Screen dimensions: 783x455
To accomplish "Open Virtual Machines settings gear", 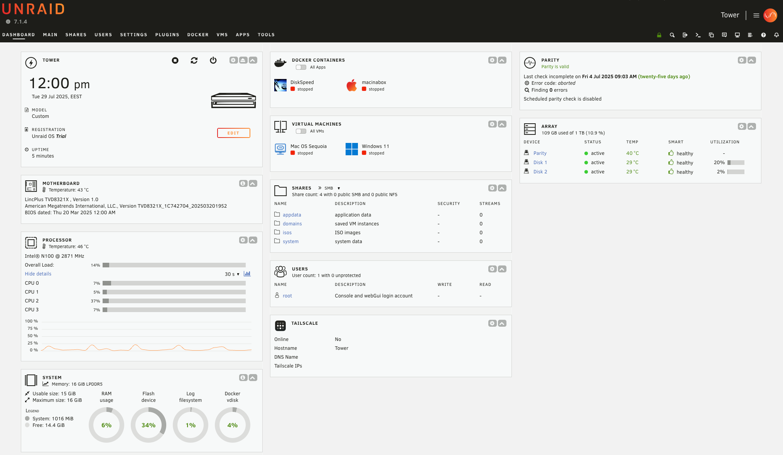I will 492,124.
